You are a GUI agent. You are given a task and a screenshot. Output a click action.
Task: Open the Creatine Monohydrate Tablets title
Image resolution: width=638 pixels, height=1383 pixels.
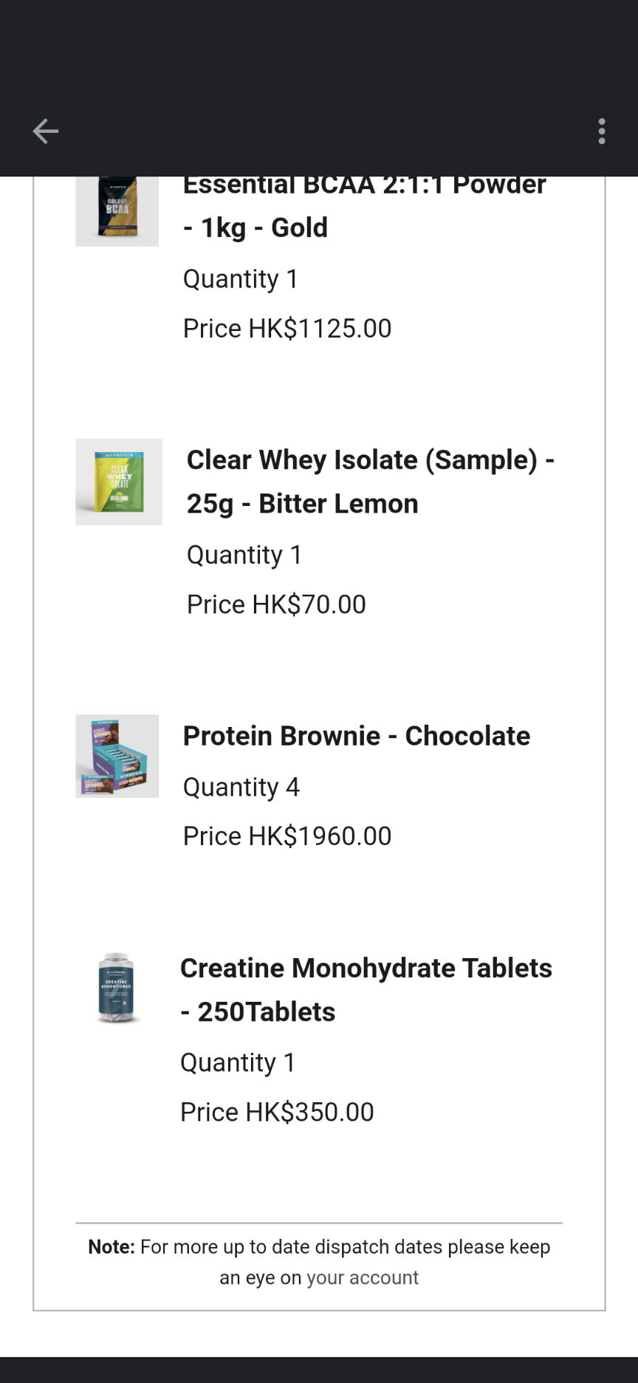(x=366, y=990)
